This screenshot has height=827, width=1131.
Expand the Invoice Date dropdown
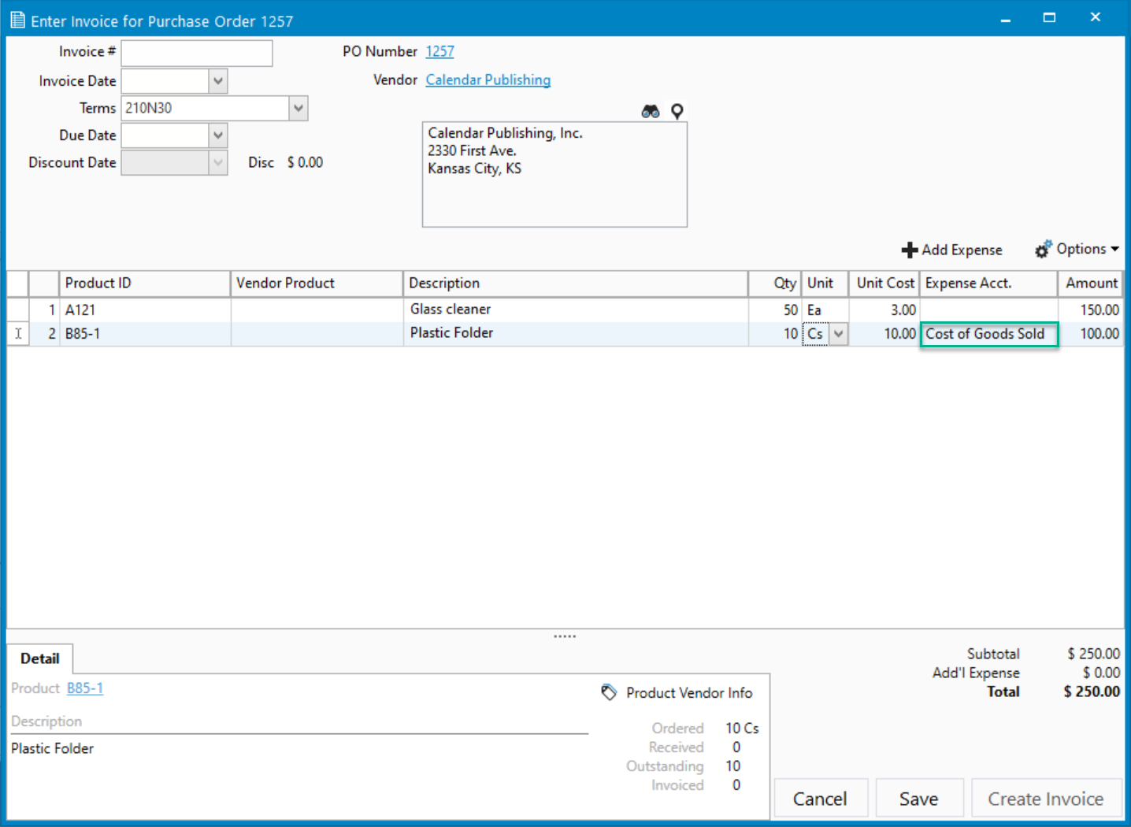click(218, 81)
